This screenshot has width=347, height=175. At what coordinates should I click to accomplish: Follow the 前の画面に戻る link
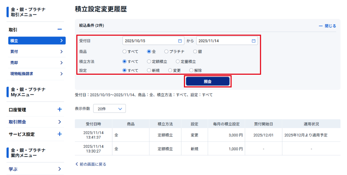91,164
